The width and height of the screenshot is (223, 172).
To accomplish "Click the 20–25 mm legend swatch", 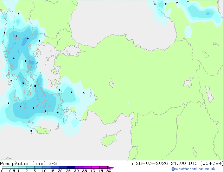I will click(x=63, y=167).
